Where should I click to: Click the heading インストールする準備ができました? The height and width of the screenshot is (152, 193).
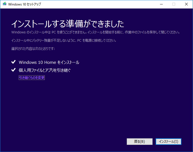[x=68, y=24]
